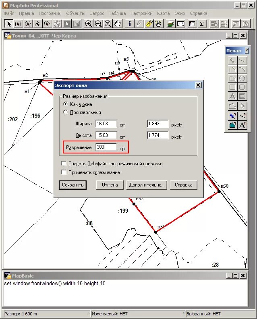Select Frame tool in Пенал

pos(242,96)
